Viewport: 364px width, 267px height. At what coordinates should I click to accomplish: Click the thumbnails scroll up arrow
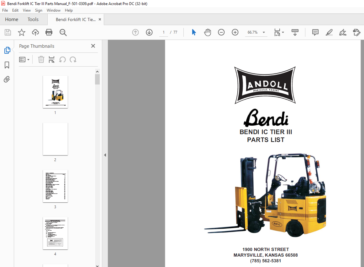click(x=97, y=72)
